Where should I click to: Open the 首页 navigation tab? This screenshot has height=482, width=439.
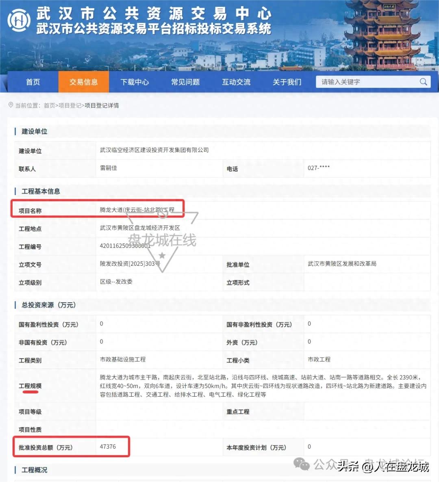click(x=33, y=82)
